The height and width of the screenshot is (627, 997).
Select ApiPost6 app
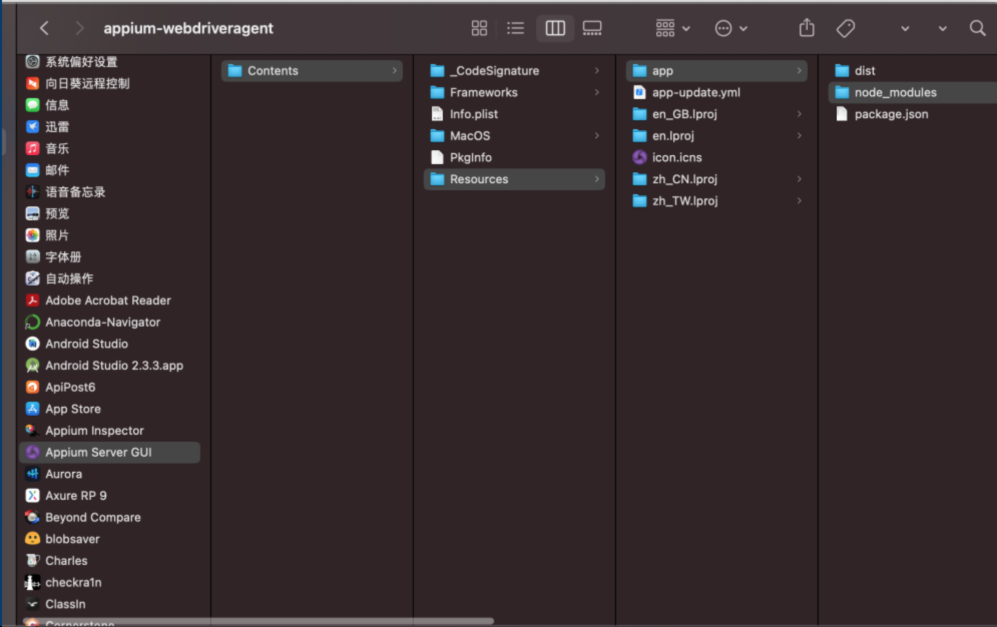pos(109,387)
